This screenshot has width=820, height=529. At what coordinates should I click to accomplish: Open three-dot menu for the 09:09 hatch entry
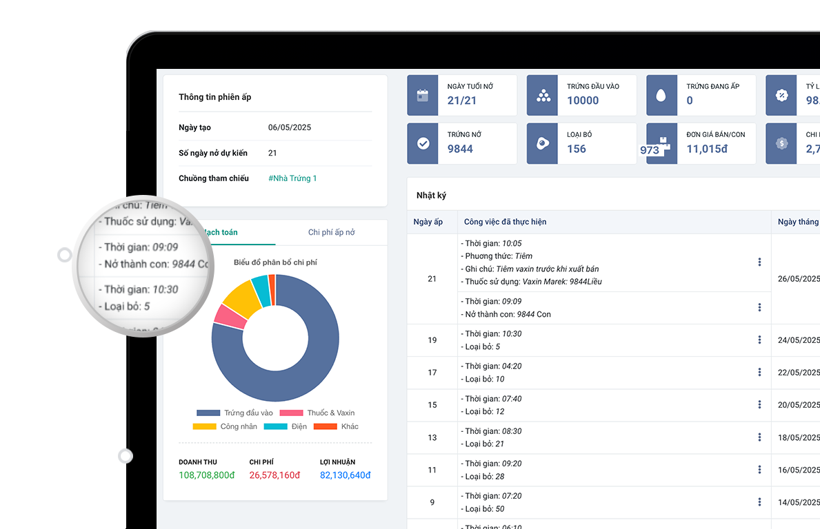(x=759, y=308)
